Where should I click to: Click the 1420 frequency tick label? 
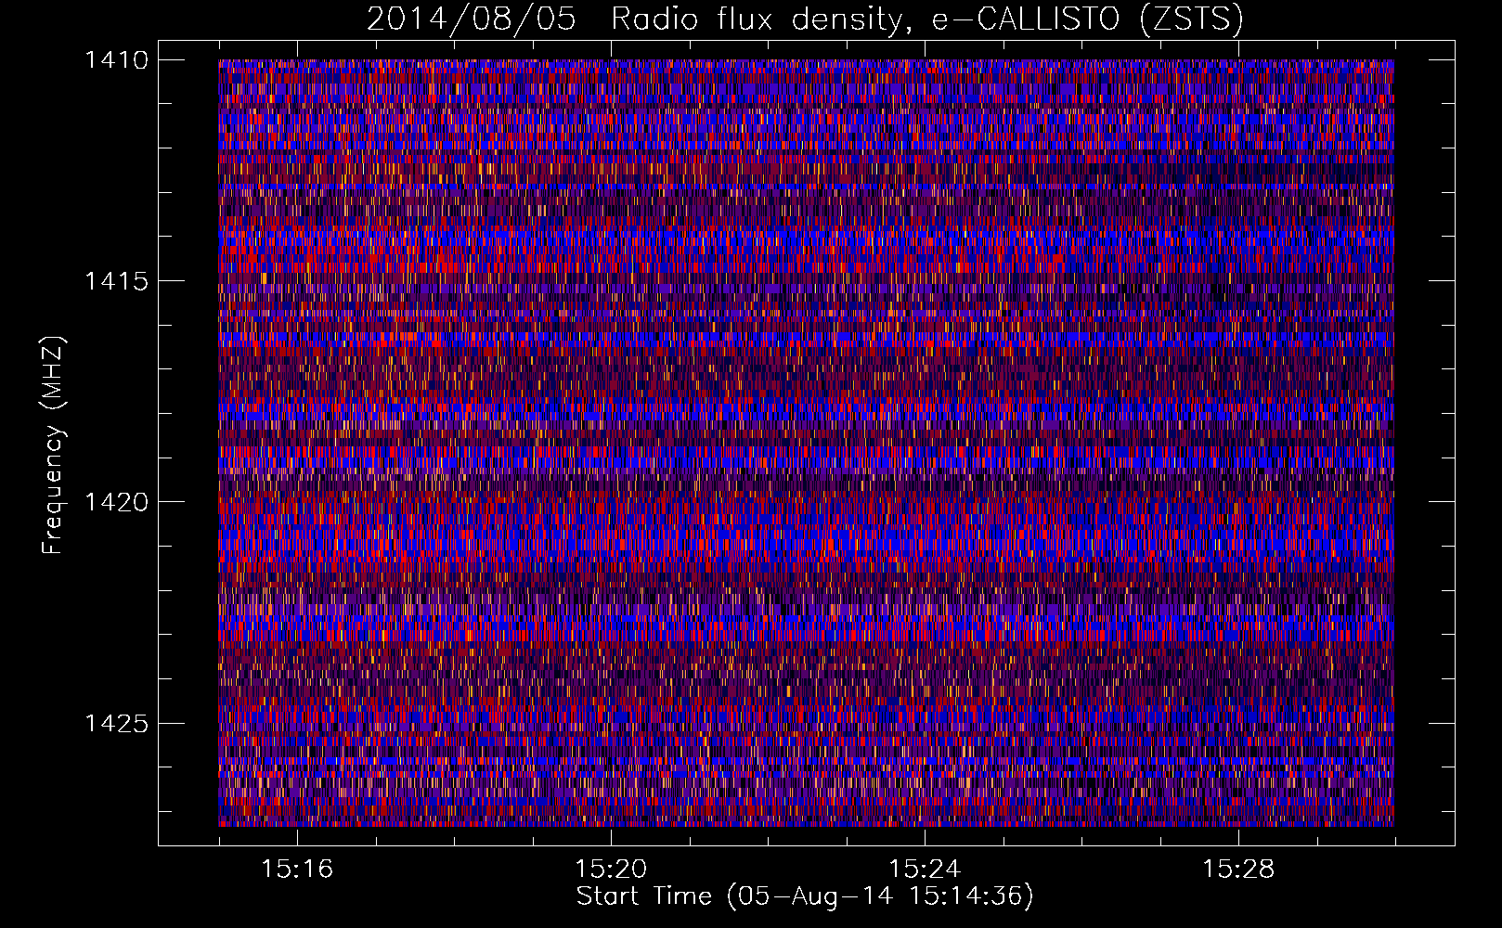116,502
